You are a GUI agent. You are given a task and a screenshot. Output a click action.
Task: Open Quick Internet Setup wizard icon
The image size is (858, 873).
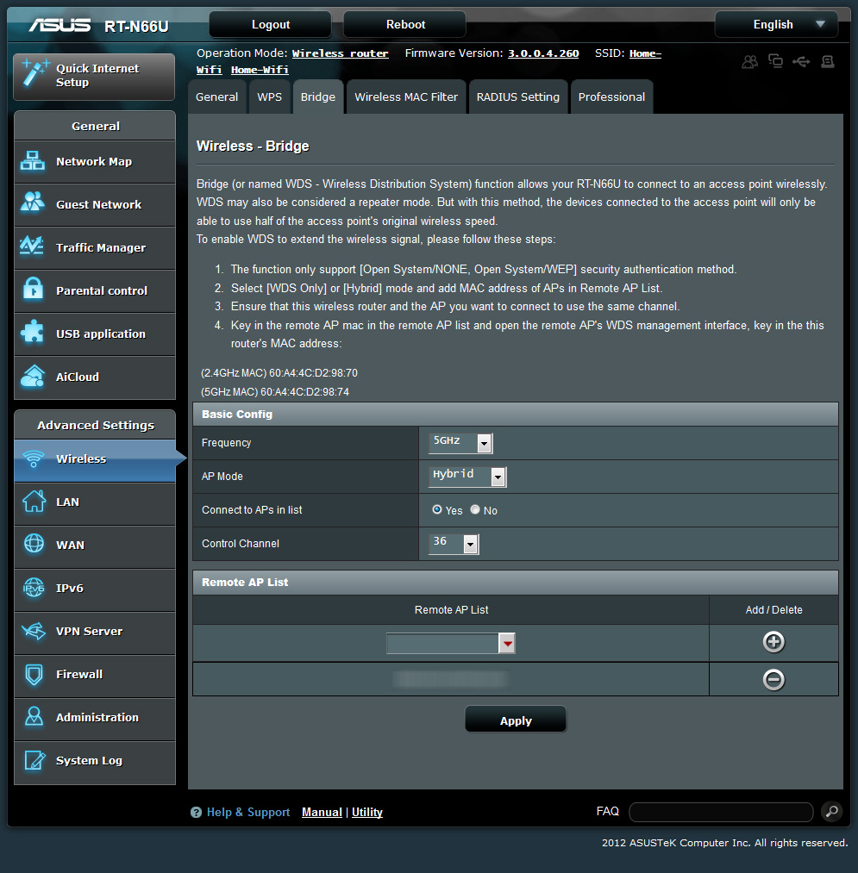pos(34,73)
